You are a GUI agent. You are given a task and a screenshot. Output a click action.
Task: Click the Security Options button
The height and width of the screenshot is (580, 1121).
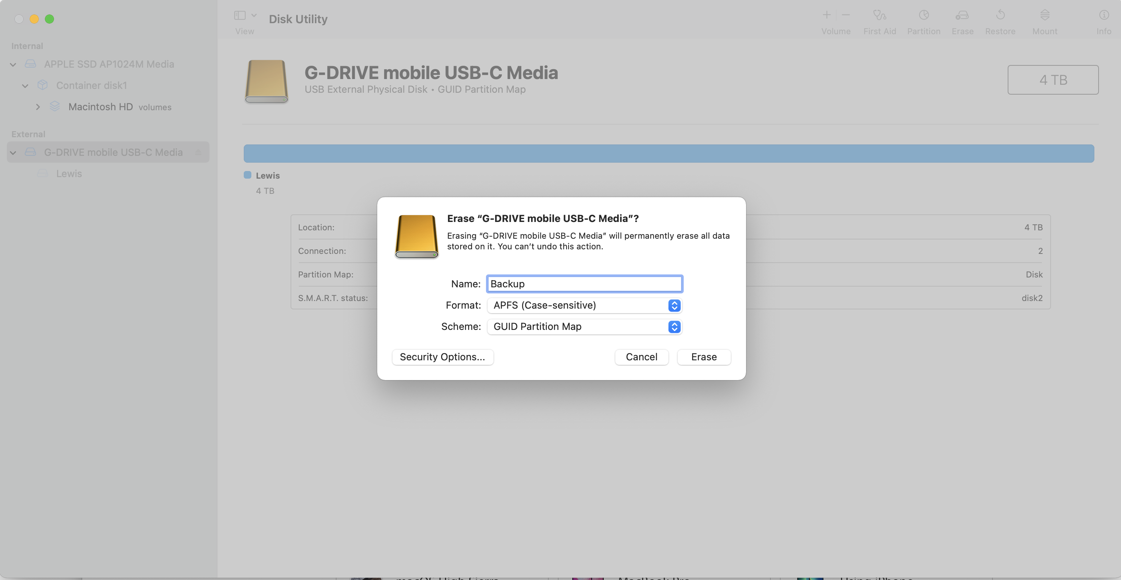coord(442,357)
